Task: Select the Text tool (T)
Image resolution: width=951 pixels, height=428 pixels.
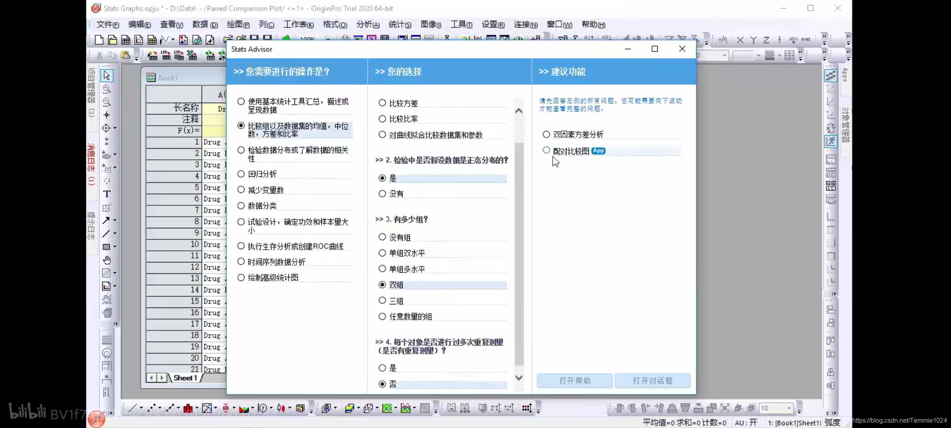Action: (x=107, y=194)
